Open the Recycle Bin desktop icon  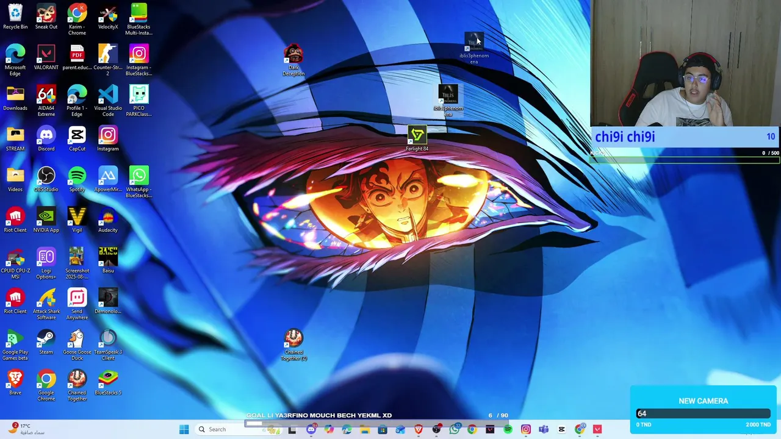15,17
